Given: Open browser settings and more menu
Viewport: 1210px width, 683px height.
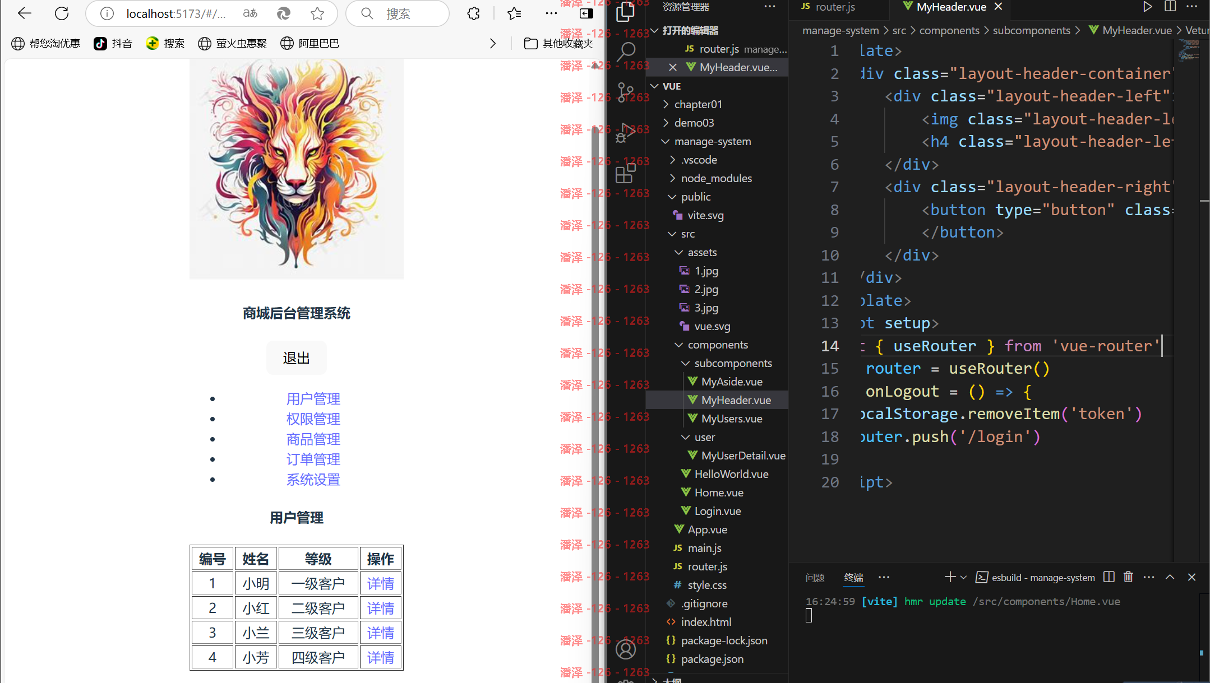Looking at the screenshot, I should pos(551,13).
